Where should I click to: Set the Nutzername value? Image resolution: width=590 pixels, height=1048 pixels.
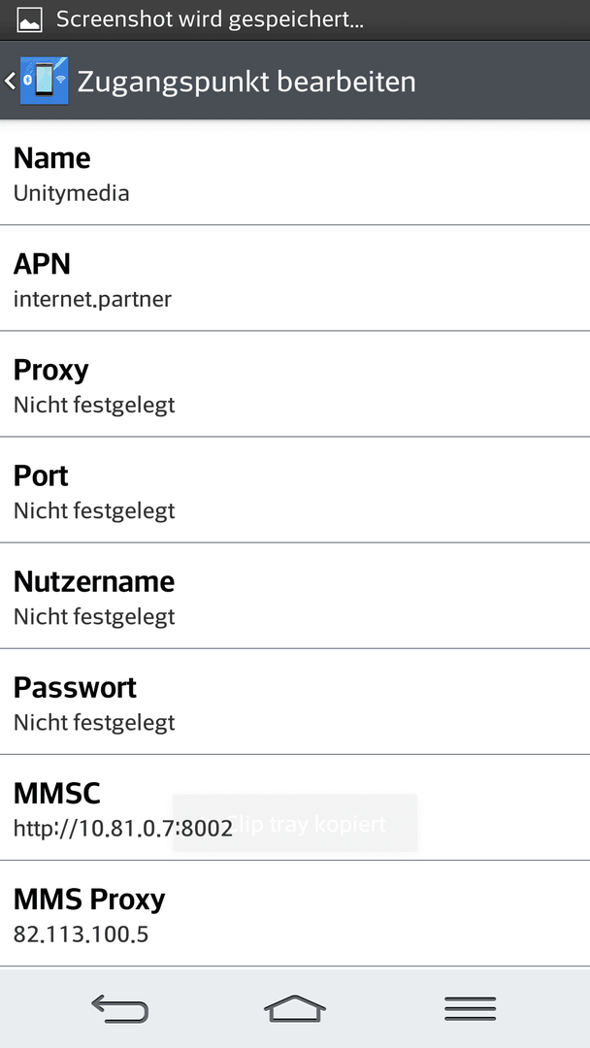[x=295, y=596]
